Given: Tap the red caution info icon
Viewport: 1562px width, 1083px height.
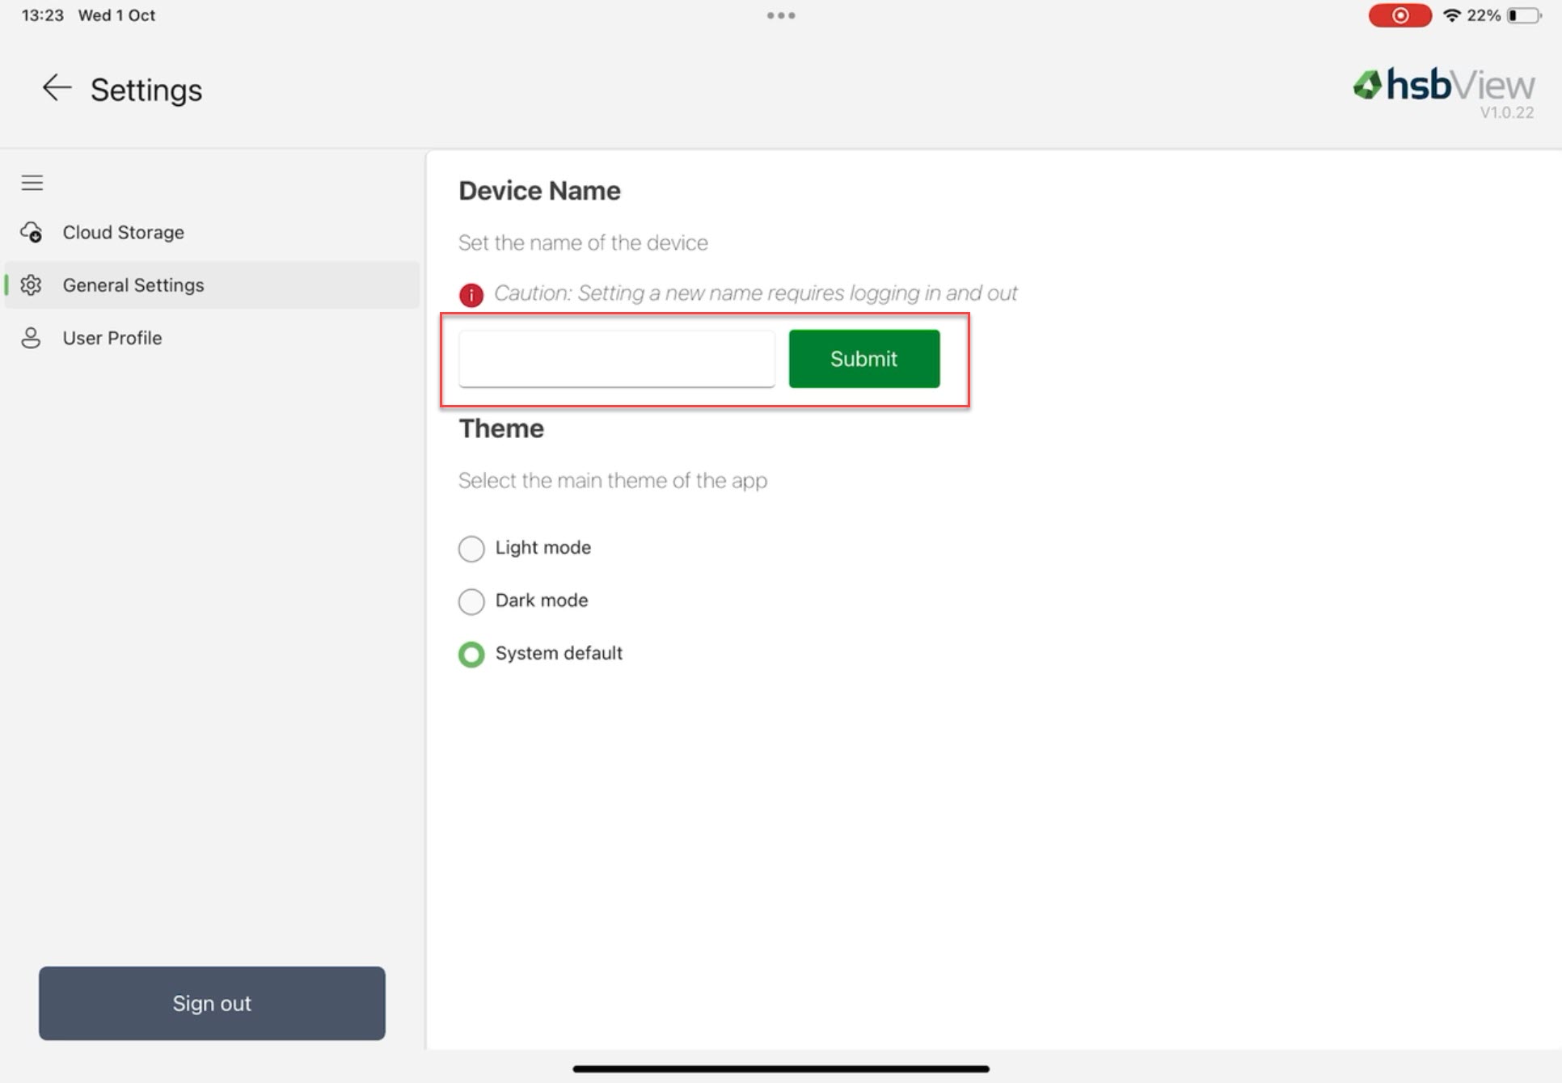Looking at the screenshot, I should [x=471, y=295].
